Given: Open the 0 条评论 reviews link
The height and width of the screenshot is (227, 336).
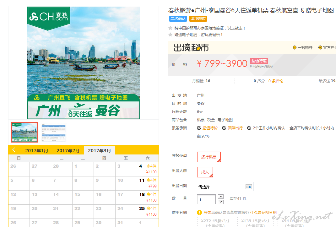Looking at the screenshot, I should pyautogui.click(x=276, y=81).
